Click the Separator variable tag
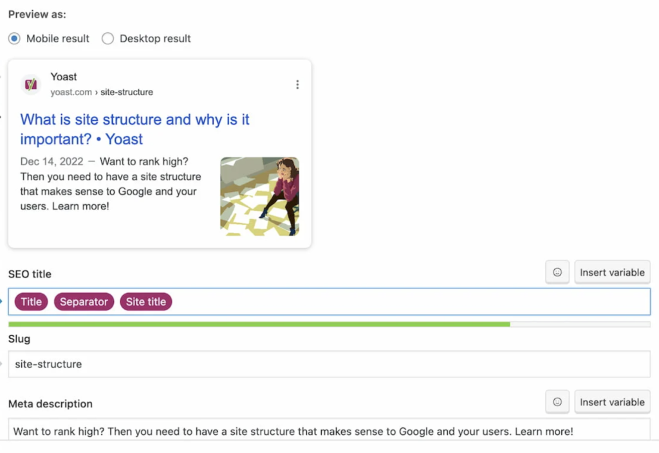Screen dimensions: 659x453 click(x=84, y=301)
